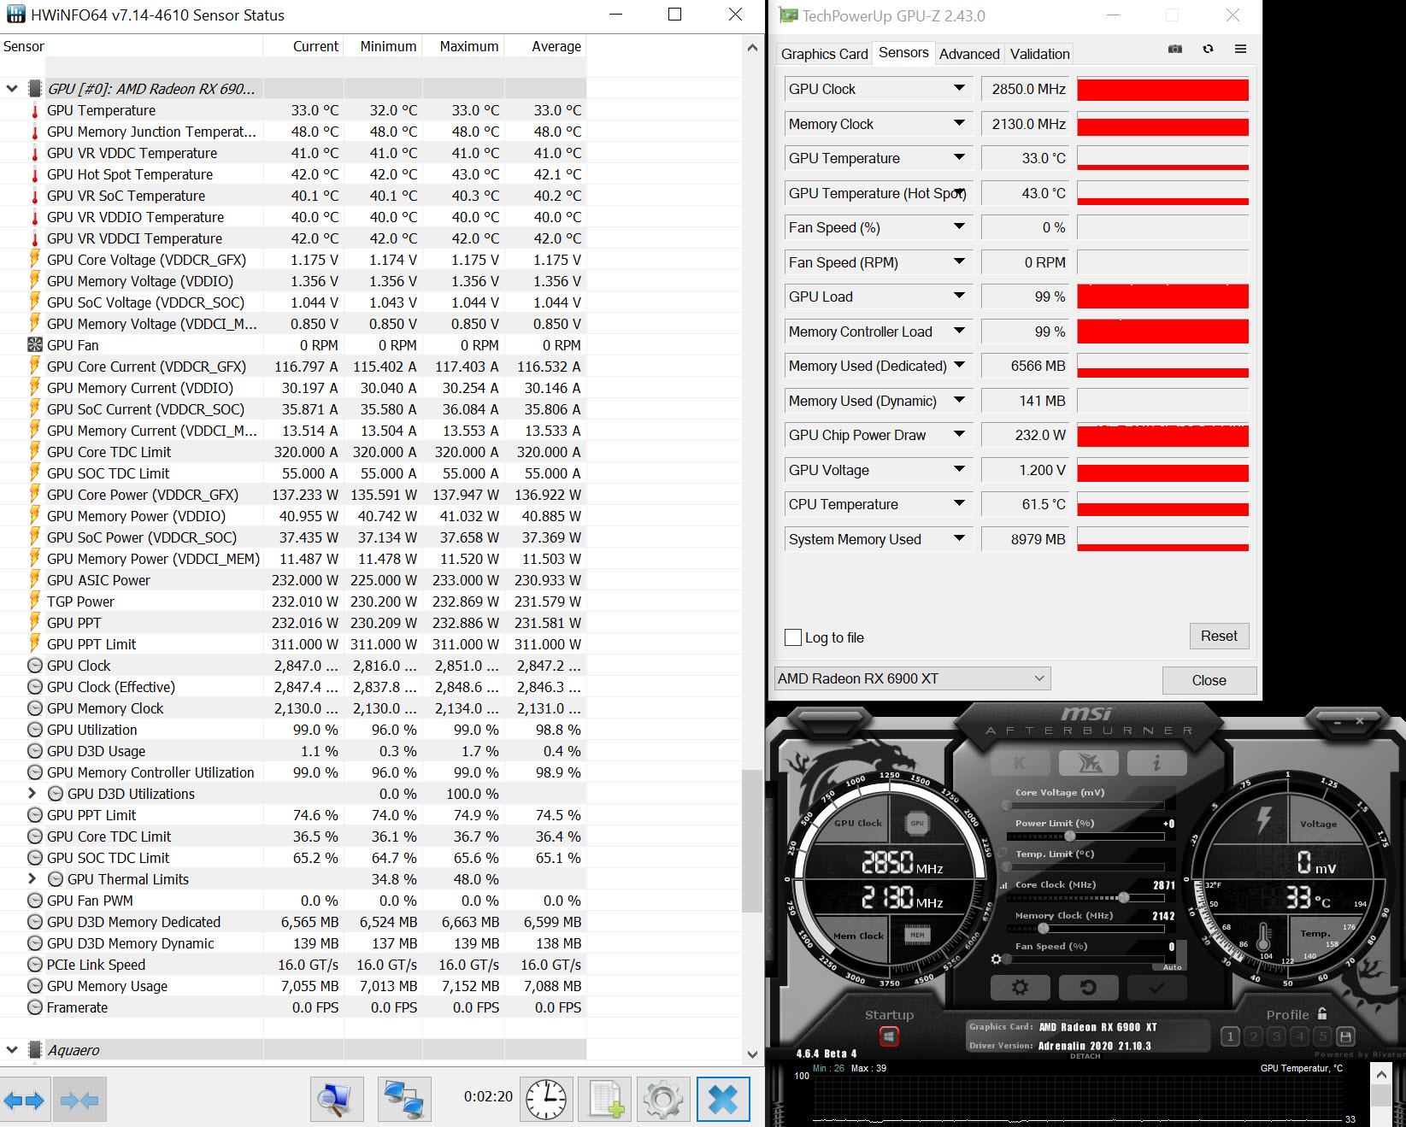
Task: Click the GPU-Z Close button
Action: (1209, 680)
